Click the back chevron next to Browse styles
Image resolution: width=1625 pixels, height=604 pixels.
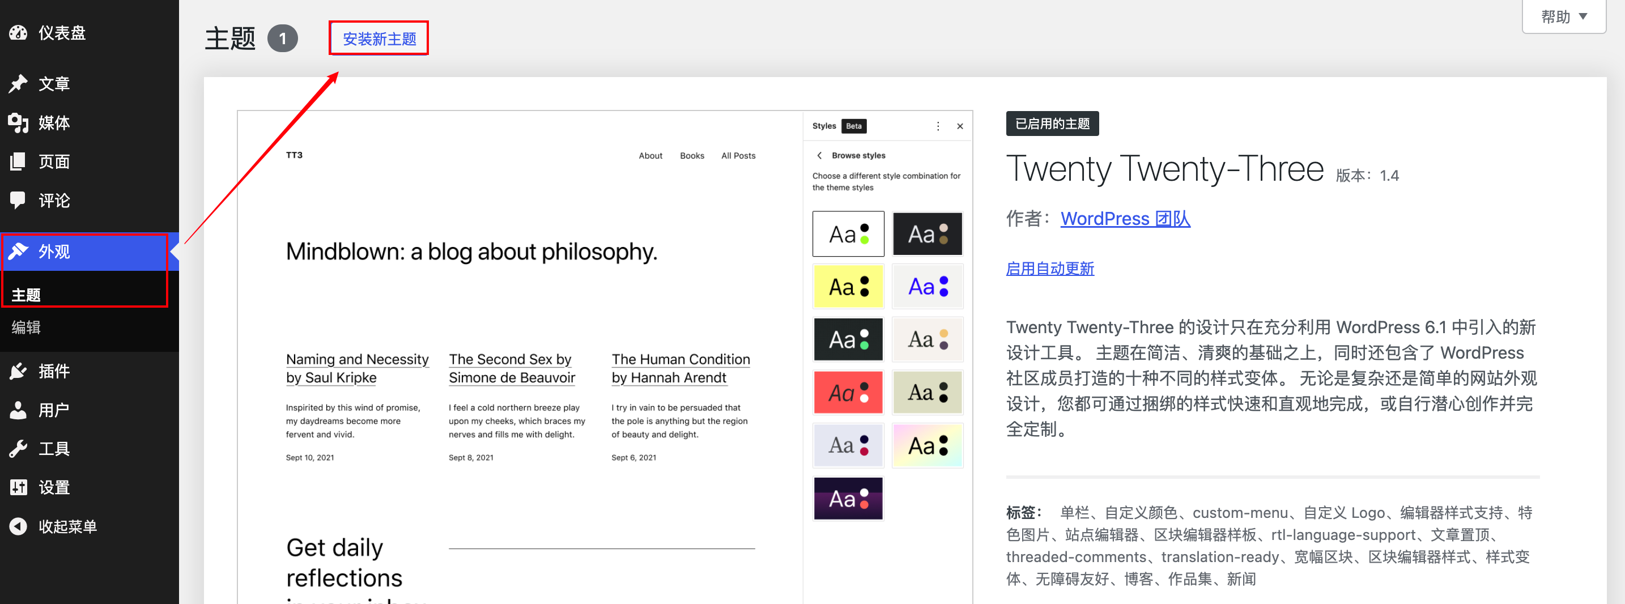pyautogui.click(x=819, y=155)
